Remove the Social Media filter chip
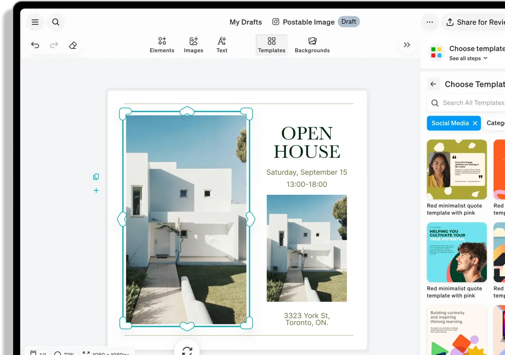 [x=475, y=123]
